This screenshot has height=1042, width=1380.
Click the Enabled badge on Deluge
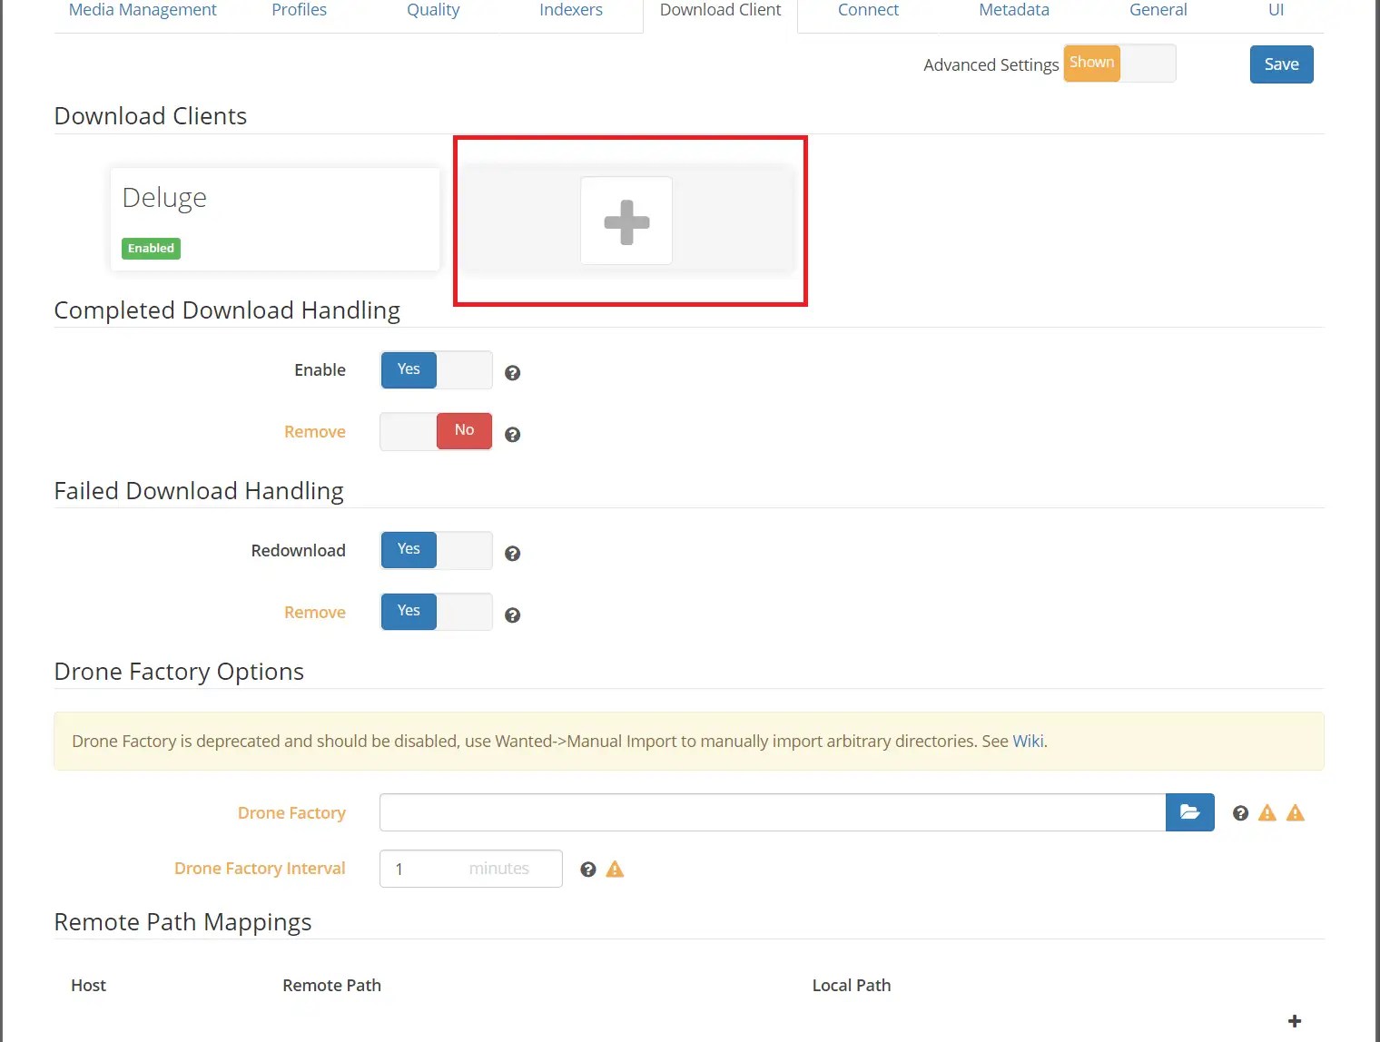click(x=151, y=249)
